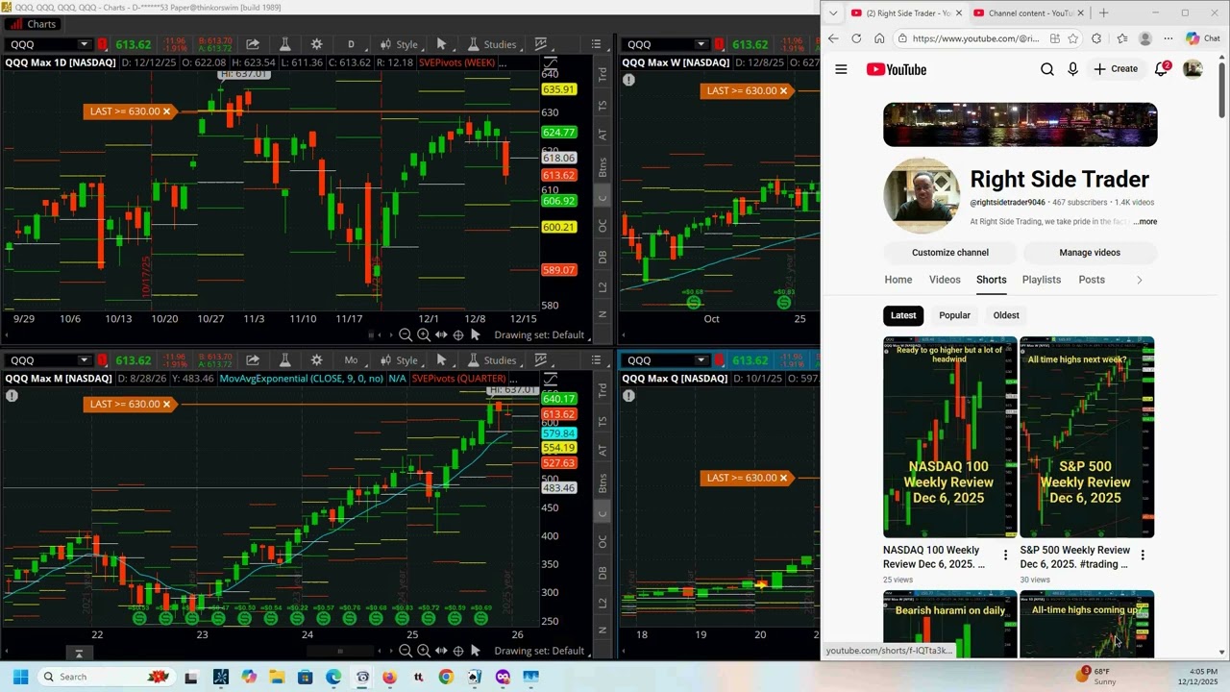Open NASDAQ 100 Weekly Review short thumbnail
This screenshot has width=1230, height=692.
click(950, 437)
